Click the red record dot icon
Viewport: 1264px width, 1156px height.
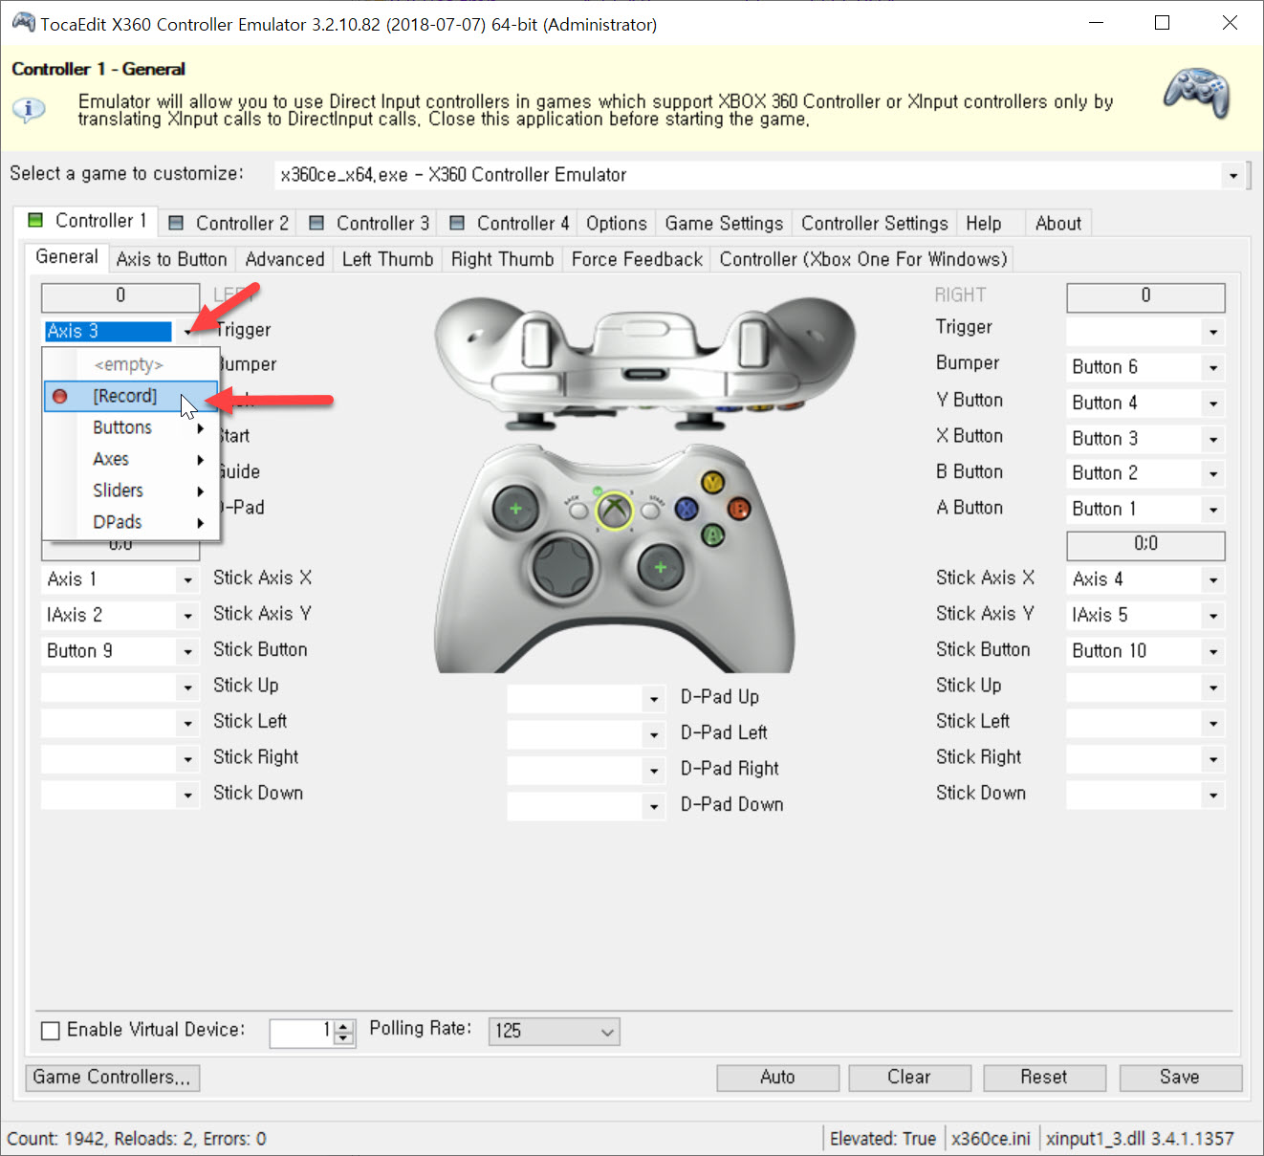(60, 396)
